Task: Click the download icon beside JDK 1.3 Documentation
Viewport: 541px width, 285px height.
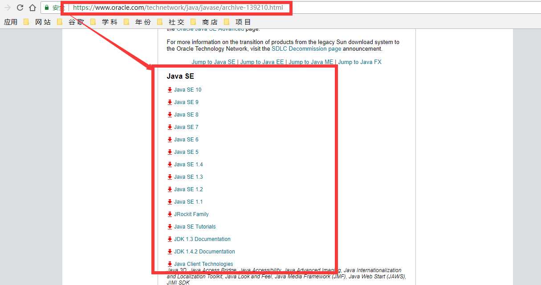Action: click(x=170, y=239)
